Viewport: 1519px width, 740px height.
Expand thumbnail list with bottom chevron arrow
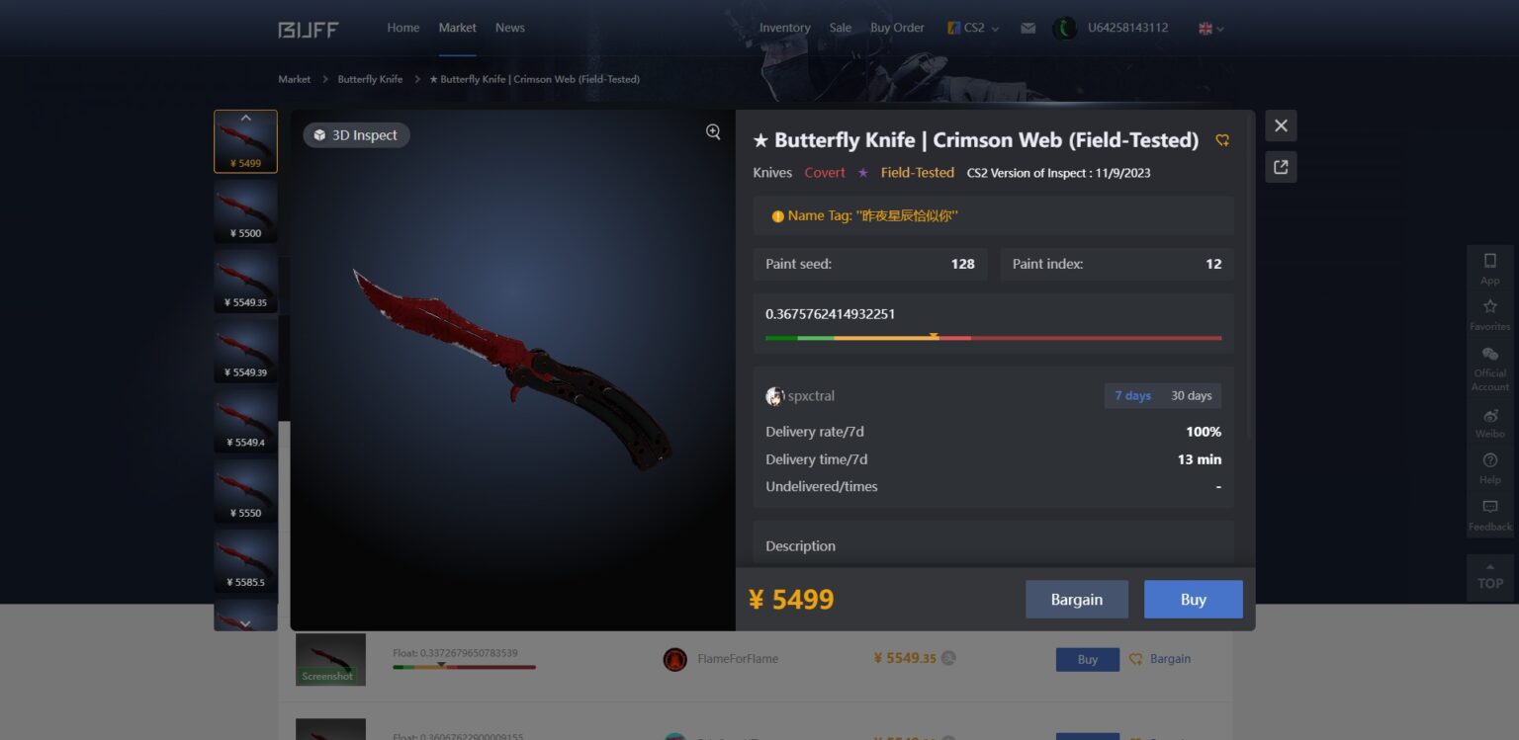pos(245,623)
